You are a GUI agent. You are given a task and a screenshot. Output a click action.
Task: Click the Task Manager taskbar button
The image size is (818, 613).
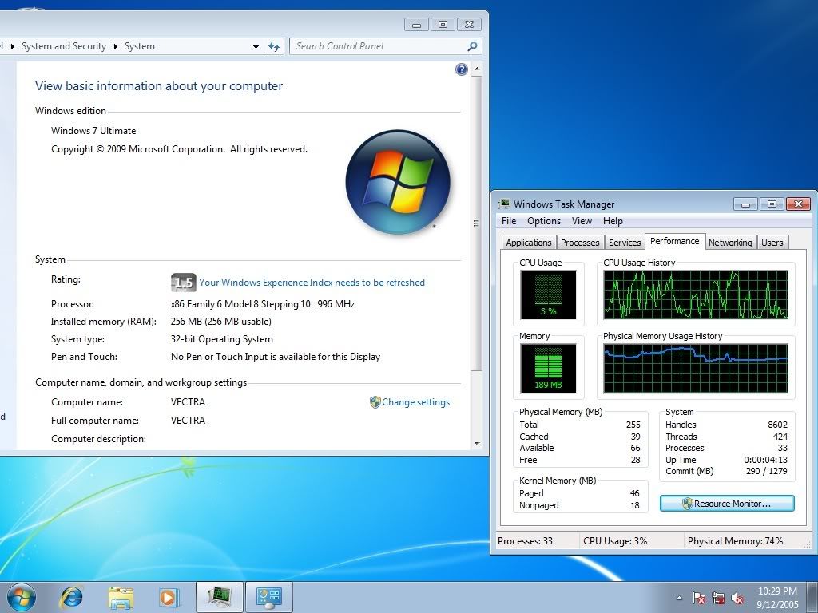click(220, 596)
